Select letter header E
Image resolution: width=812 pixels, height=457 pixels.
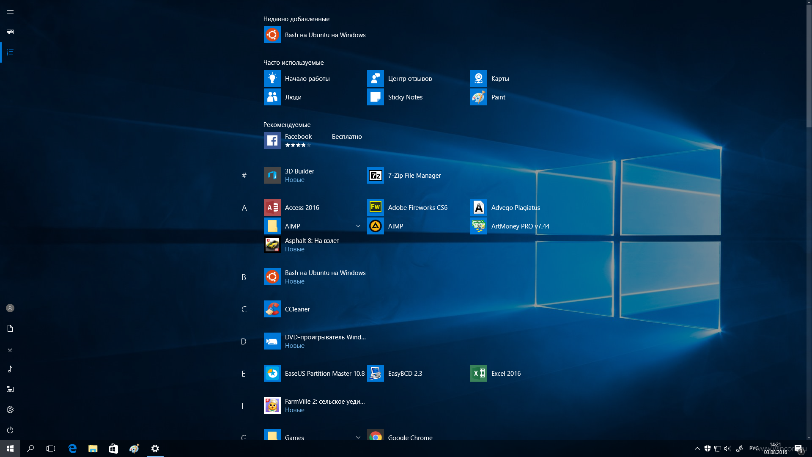[244, 374]
